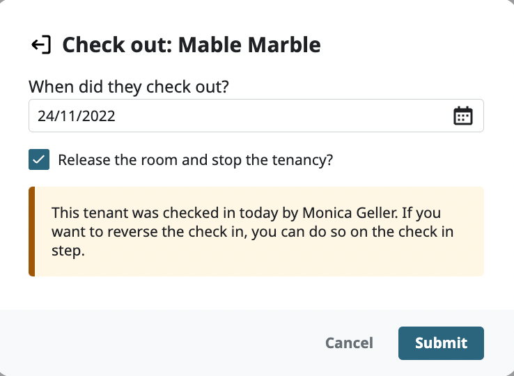This screenshot has height=376, width=514.
Task: Untick the release room checkbox
Action: (38, 159)
